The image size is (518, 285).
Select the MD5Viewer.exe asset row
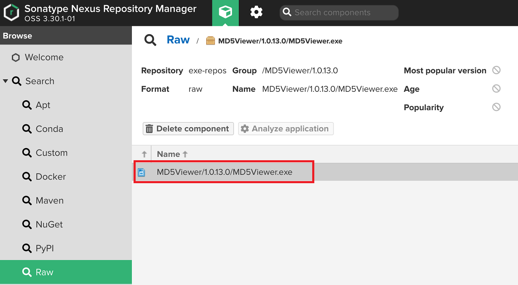[325, 172]
